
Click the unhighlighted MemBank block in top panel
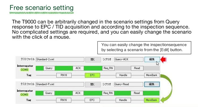tap(152, 75)
